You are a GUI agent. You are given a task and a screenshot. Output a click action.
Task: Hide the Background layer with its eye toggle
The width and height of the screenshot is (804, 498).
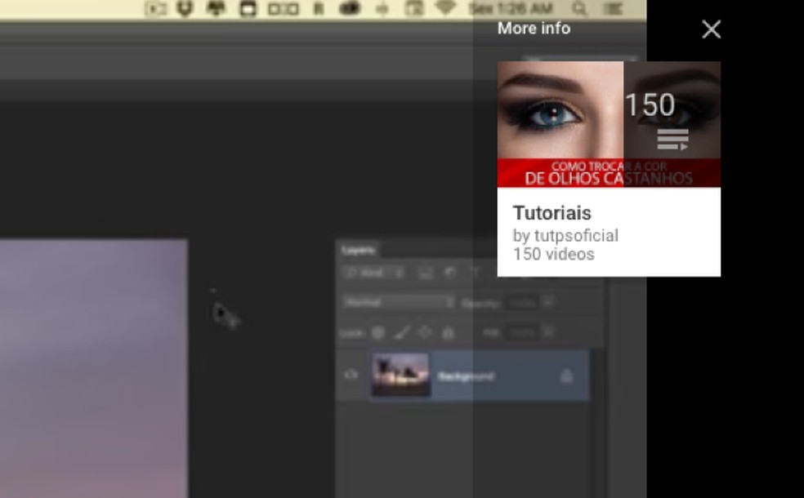tap(351, 374)
